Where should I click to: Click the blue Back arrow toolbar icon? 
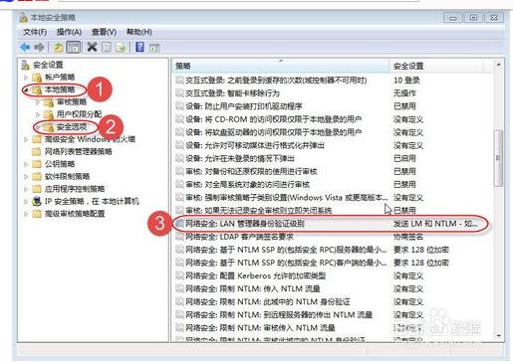point(25,47)
